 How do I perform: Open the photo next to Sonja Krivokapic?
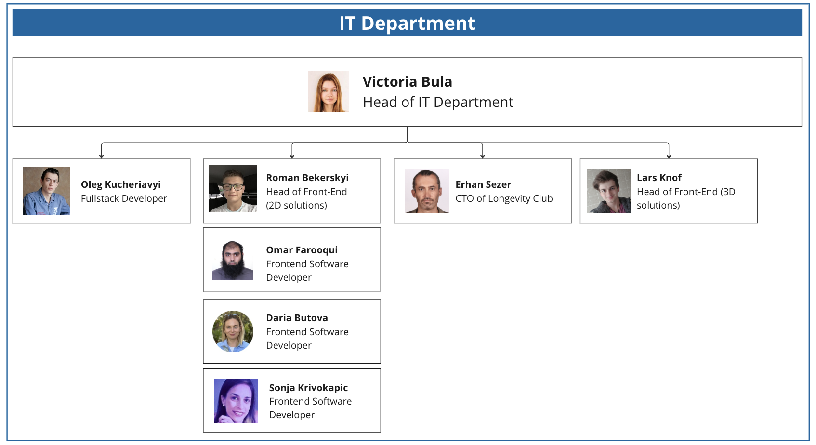pos(236,401)
